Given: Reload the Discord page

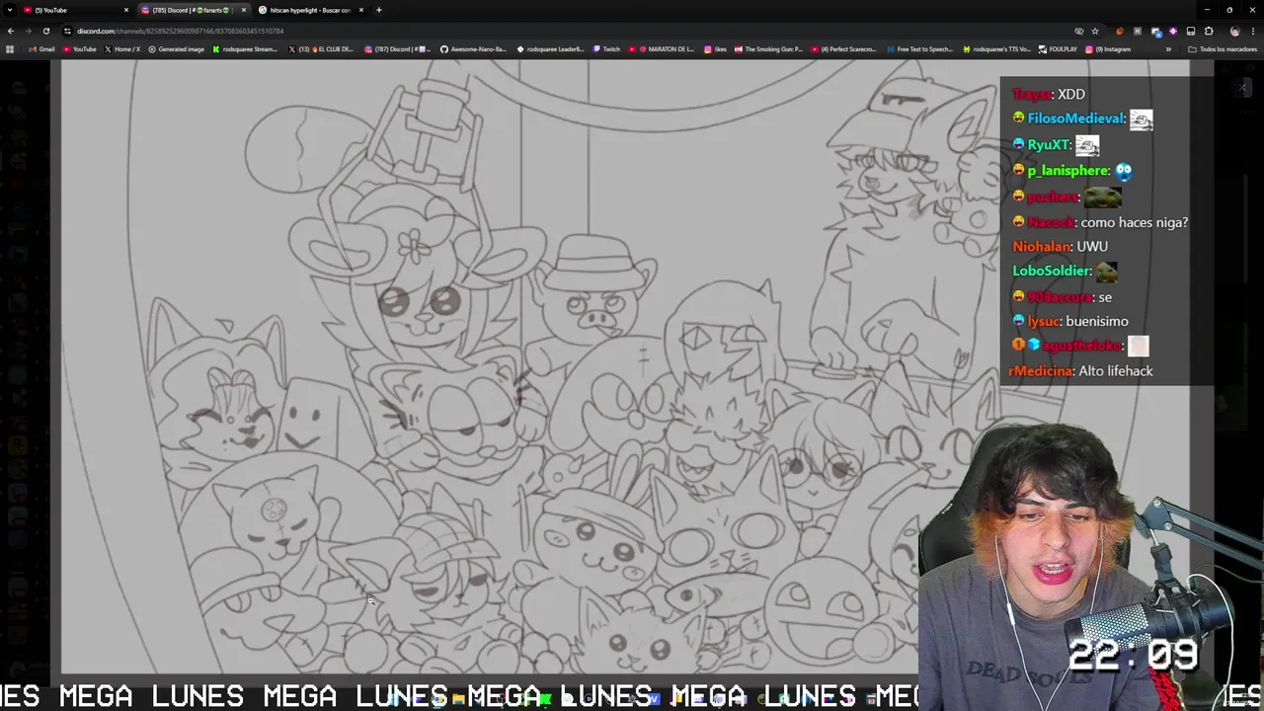Looking at the screenshot, I should (x=46, y=31).
